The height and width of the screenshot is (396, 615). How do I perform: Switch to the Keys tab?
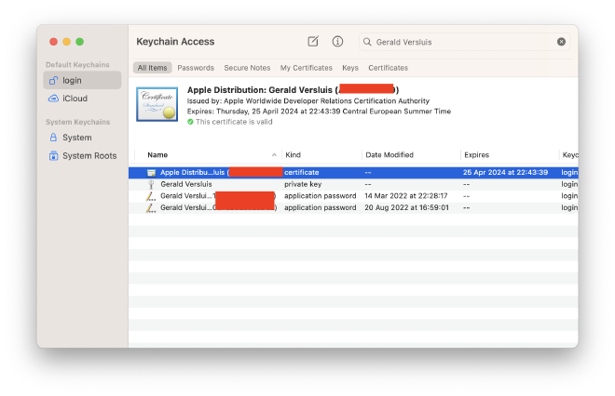pos(350,68)
